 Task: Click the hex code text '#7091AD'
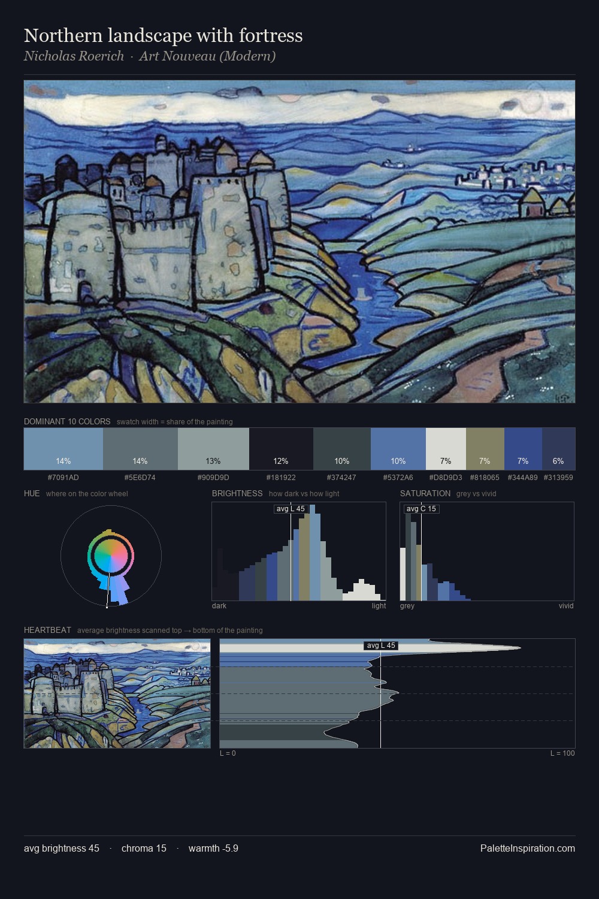(63, 478)
